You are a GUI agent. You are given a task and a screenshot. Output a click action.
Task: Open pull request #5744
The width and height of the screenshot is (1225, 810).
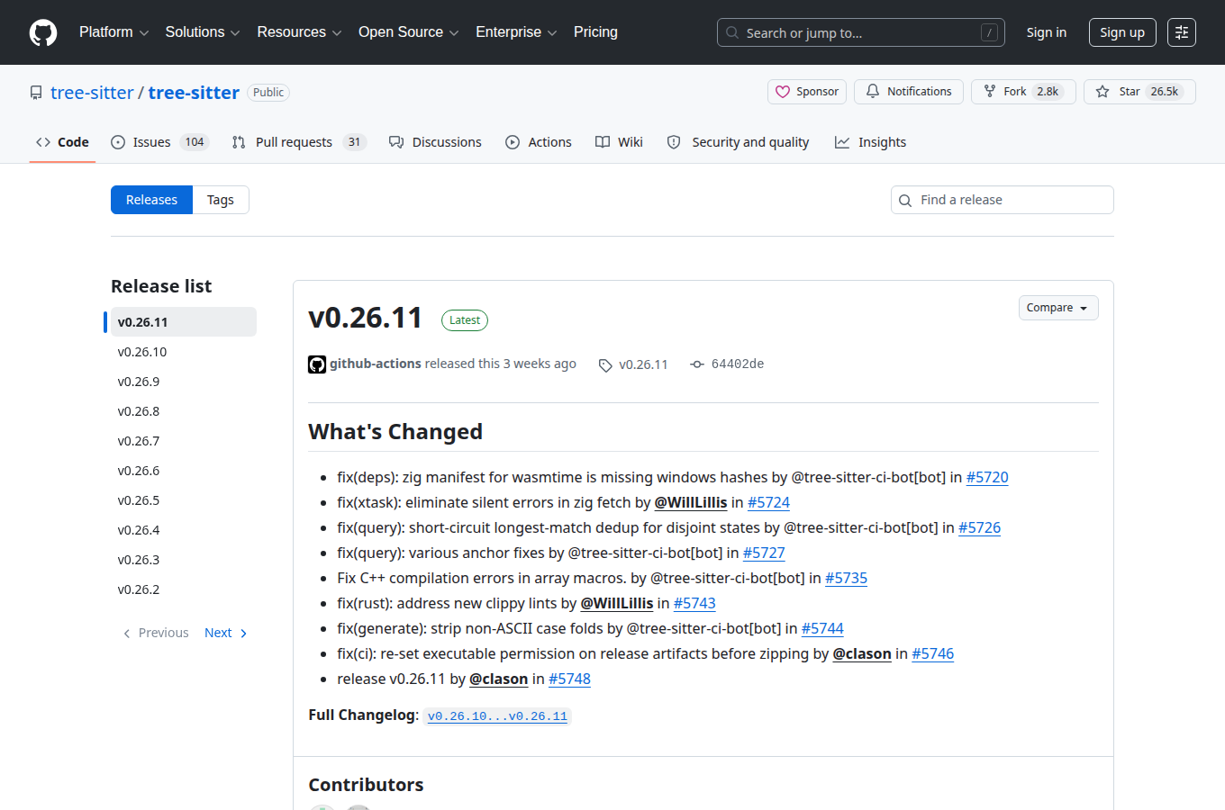(x=822, y=628)
